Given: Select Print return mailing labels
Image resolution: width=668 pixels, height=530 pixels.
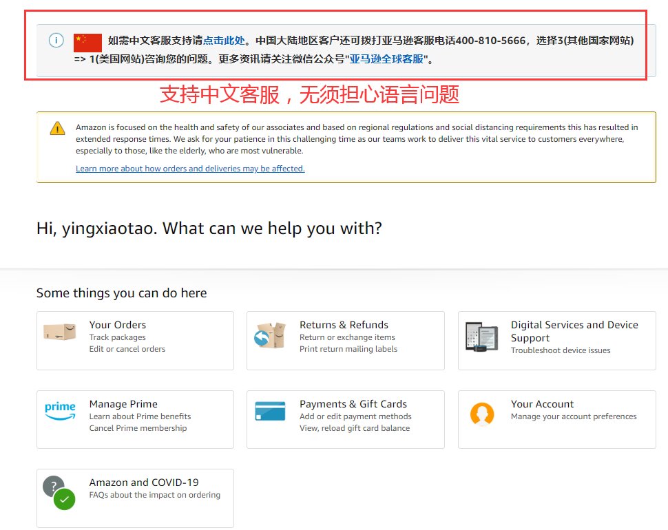Looking at the screenshot, I should (x=348, y=349).
